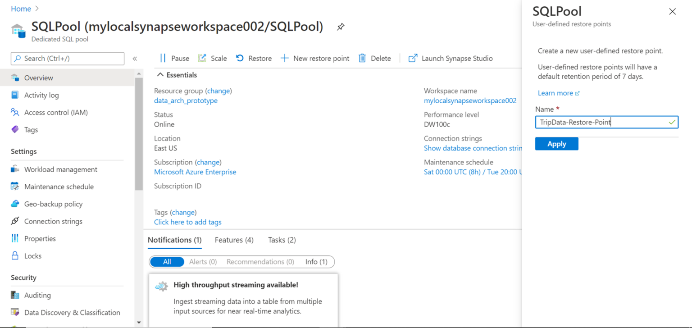Select the Scale toolbar icon
The image size is (692, 328).
click(212, 58)
